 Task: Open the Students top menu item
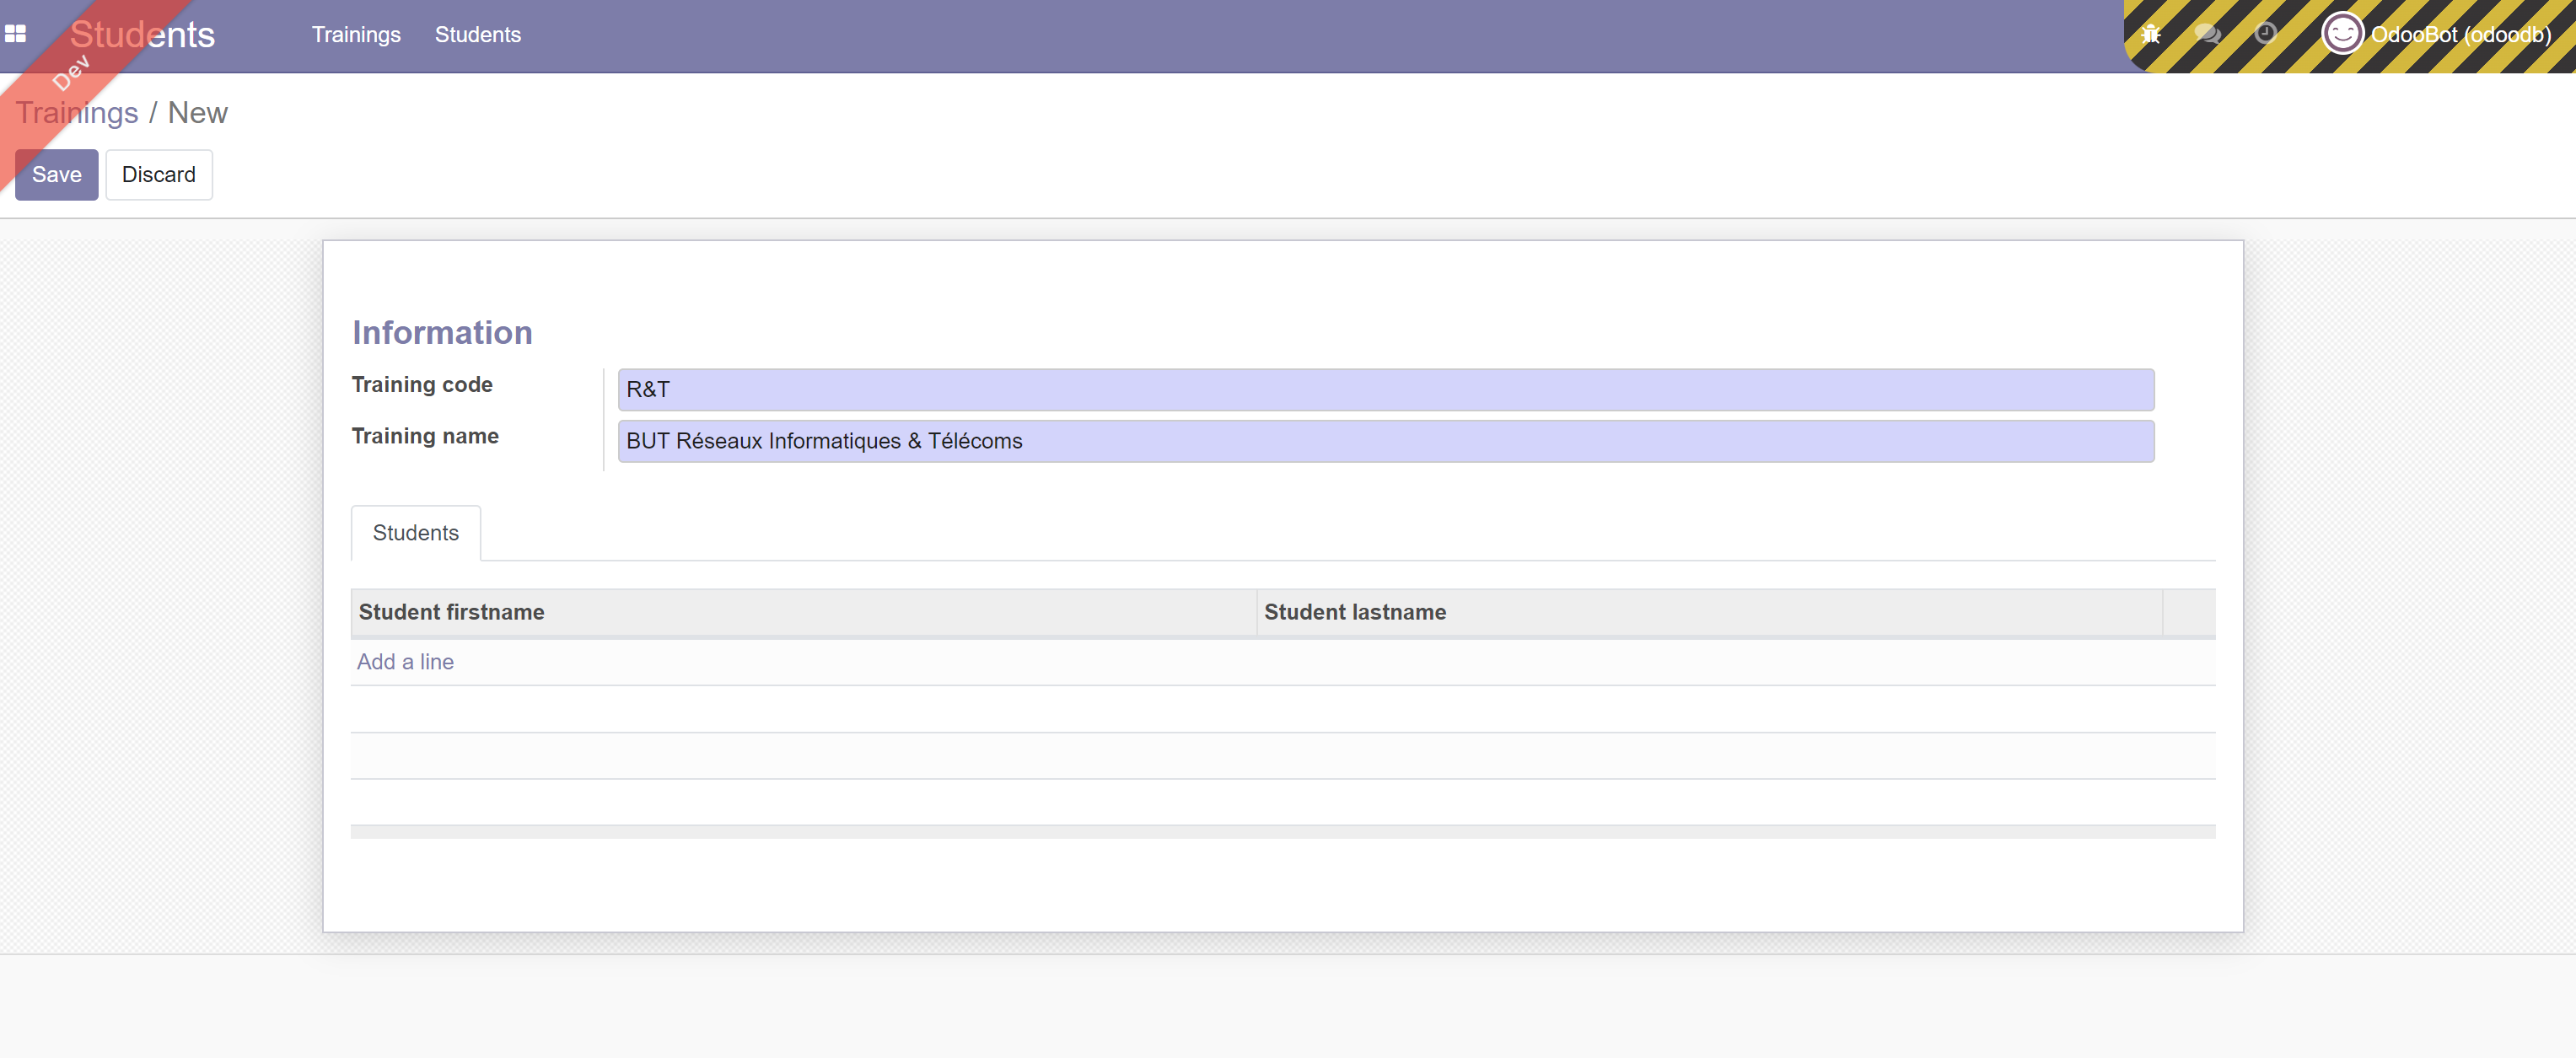click(477, 34)
